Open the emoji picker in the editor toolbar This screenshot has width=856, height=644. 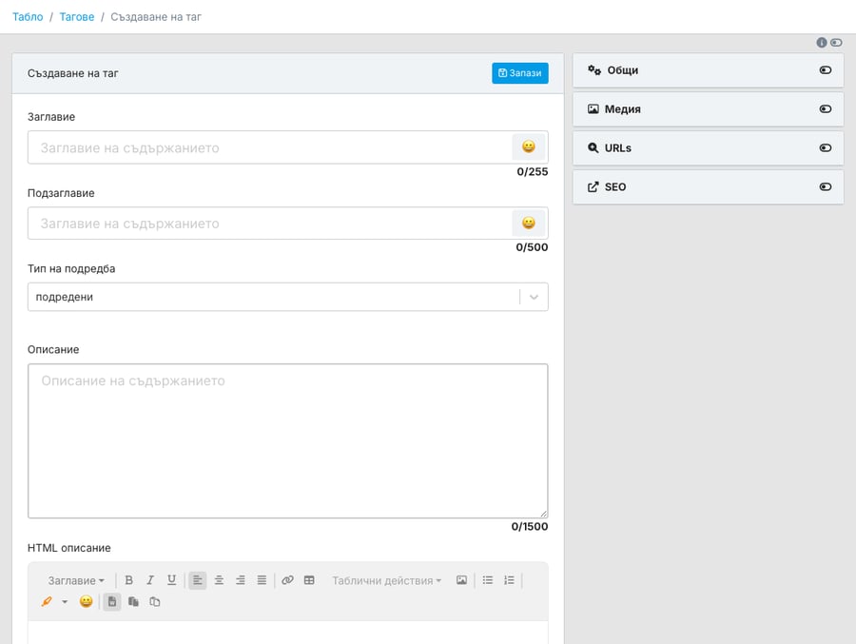(x=86, y=601)
